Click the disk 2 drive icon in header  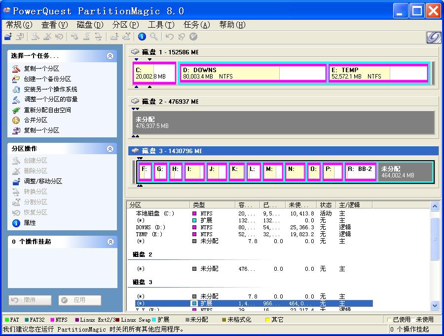point(135,101)
